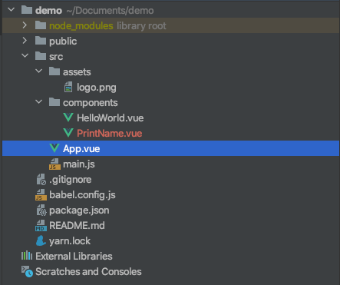Image resolution: width=340 pixels, height=285 pixels.
Task: Click the External Libraries bar-chart icon
Action: pos(27,256)
